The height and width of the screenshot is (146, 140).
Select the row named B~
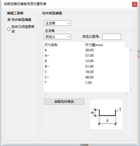click(86, 66)
